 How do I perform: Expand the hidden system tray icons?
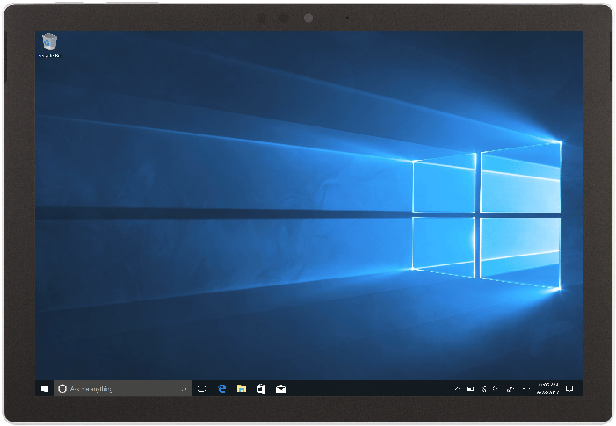point(457,389)
